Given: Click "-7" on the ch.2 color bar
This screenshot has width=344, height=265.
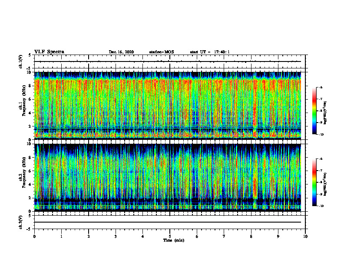Looking at the screenshot, I should pyautogui.click(x=321, y=171).
